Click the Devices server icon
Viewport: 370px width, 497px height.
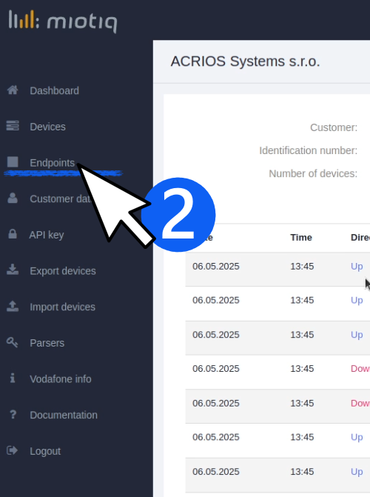13,126
